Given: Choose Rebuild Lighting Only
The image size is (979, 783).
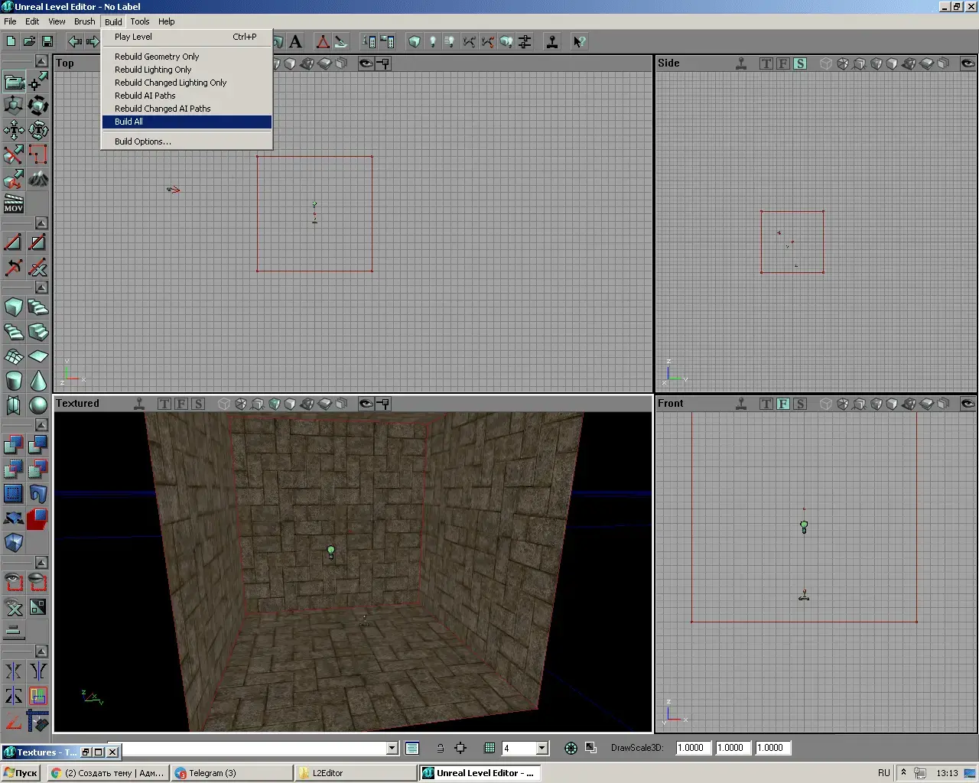Looking at the screenshot, I should 187,70.
